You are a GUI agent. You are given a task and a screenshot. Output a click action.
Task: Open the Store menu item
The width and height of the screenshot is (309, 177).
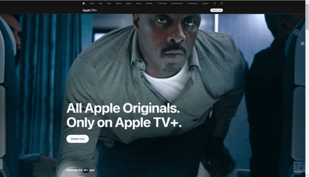pyautogui.click(x=92, y=3)
